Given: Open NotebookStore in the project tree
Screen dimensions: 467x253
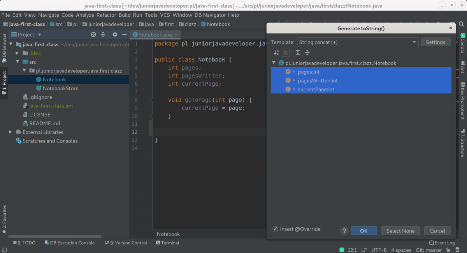Looking at the screenshot, I should pyautogui.click(x=60, y=88).
